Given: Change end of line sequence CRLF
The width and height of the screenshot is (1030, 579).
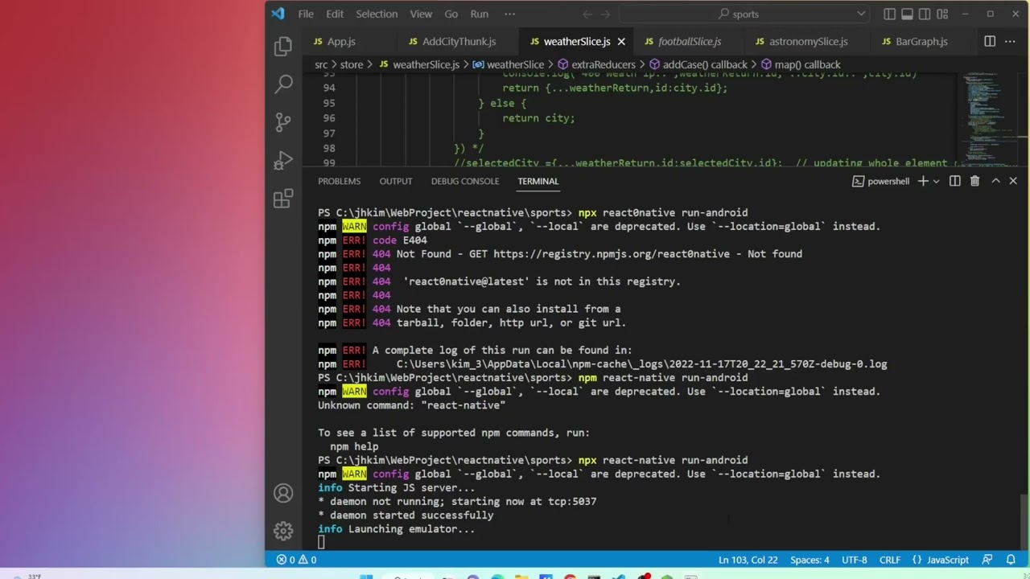Looking at the screenshot, I should [x=890, y=560].
